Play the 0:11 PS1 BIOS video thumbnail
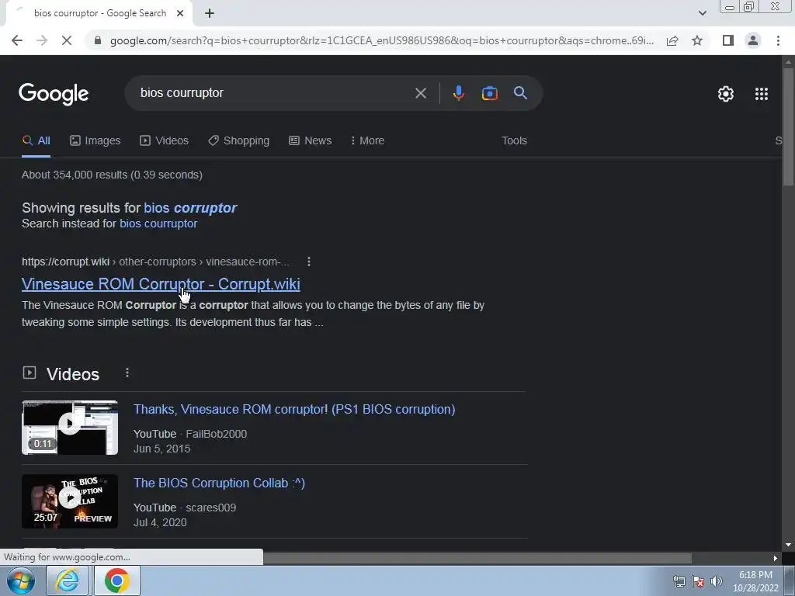Viewport: 795px width, 596px height. point(70,428)
